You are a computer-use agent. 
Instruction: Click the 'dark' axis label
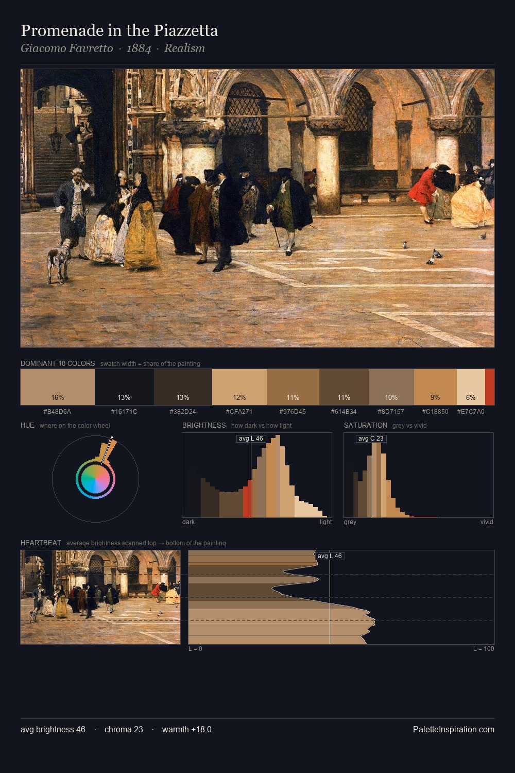pyautogui.click(x=188, y=522)
